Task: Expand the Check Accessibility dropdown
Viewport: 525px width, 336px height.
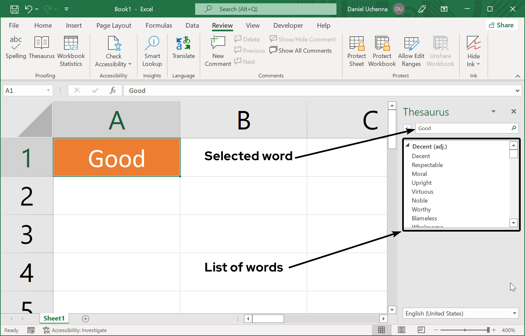Action: tap(130, 64)
